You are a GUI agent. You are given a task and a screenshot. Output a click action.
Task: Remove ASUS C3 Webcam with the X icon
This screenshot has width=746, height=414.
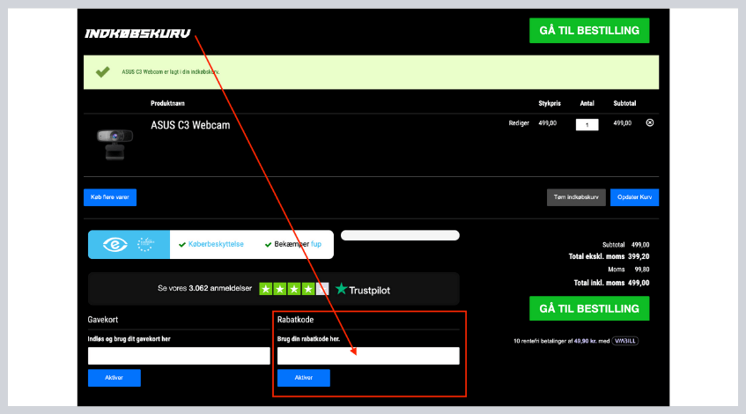tap(650, 123)
